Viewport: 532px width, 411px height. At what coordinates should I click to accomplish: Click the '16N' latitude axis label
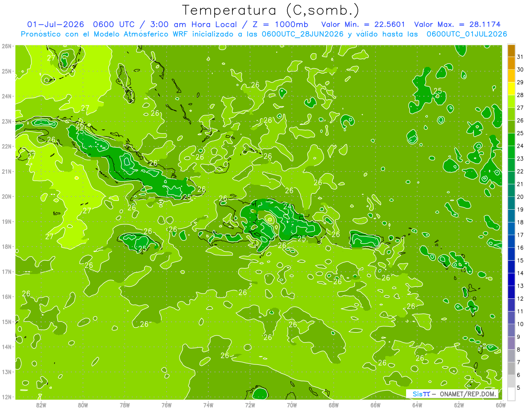point(6,297)
